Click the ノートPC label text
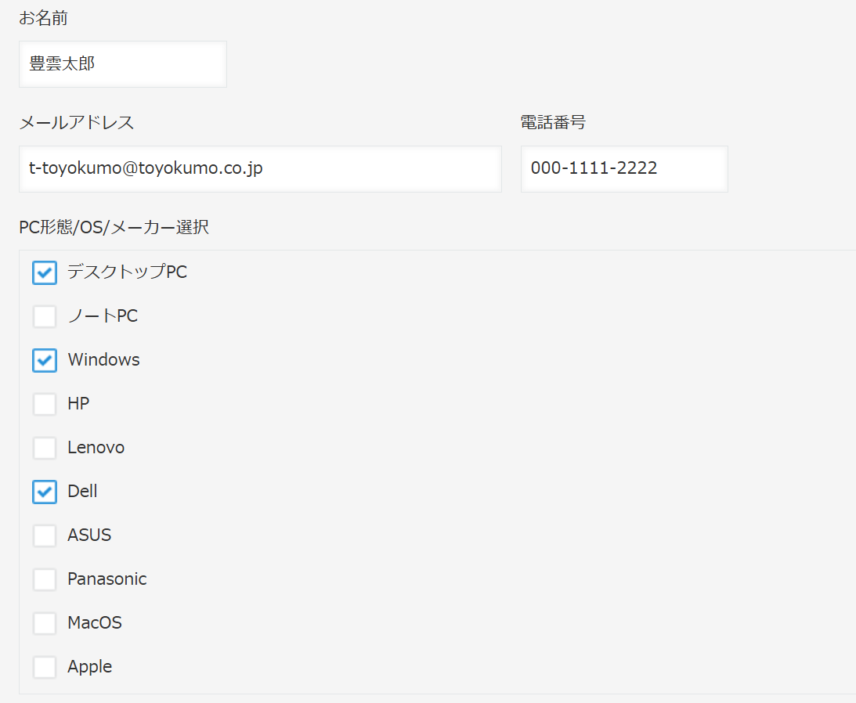Screen dimensions: 856x703 103,316
